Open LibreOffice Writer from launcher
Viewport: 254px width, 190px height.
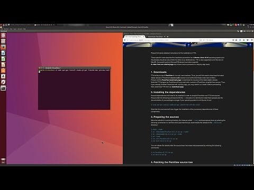pyautogui.click(x=3, y=53)
